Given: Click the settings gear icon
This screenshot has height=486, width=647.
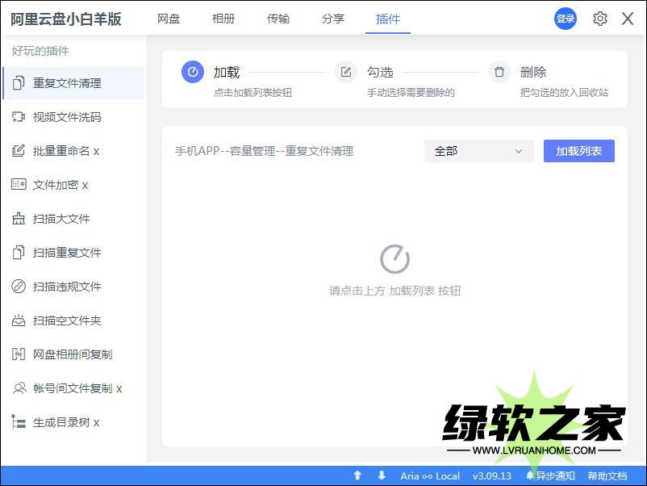Looking at the screenshot, I should [x=599, y=19].
